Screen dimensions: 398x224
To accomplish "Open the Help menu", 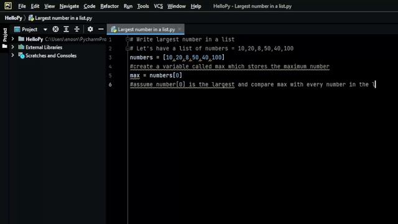I will coord(196,6).
